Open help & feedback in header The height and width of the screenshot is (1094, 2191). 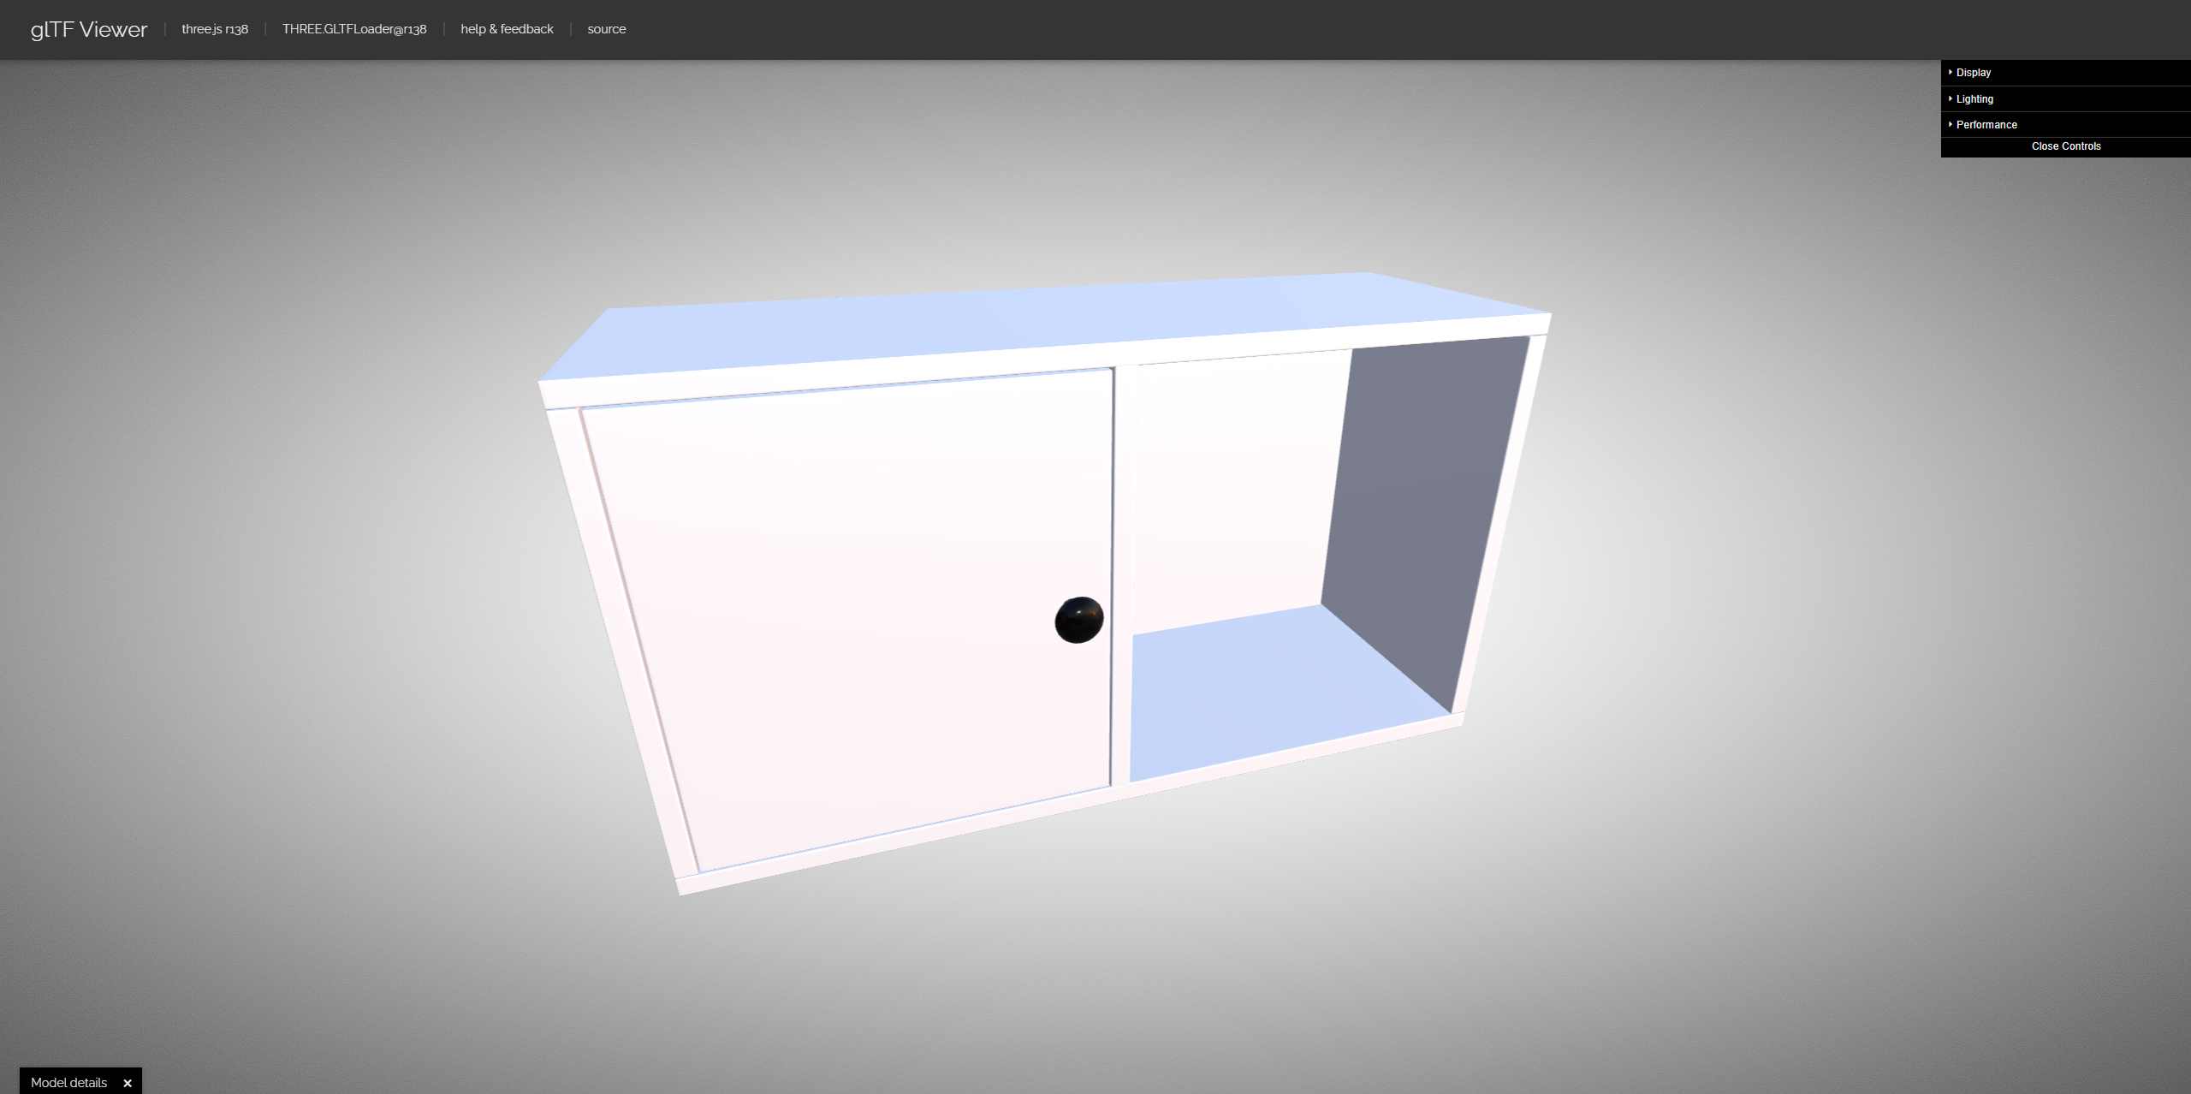507,29
